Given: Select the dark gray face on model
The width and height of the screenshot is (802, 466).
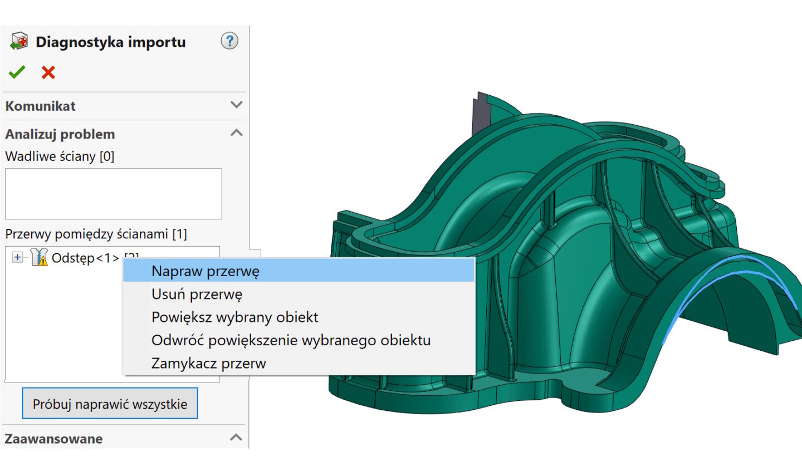Looking at the screenshot, I should [x=479, y=114].
